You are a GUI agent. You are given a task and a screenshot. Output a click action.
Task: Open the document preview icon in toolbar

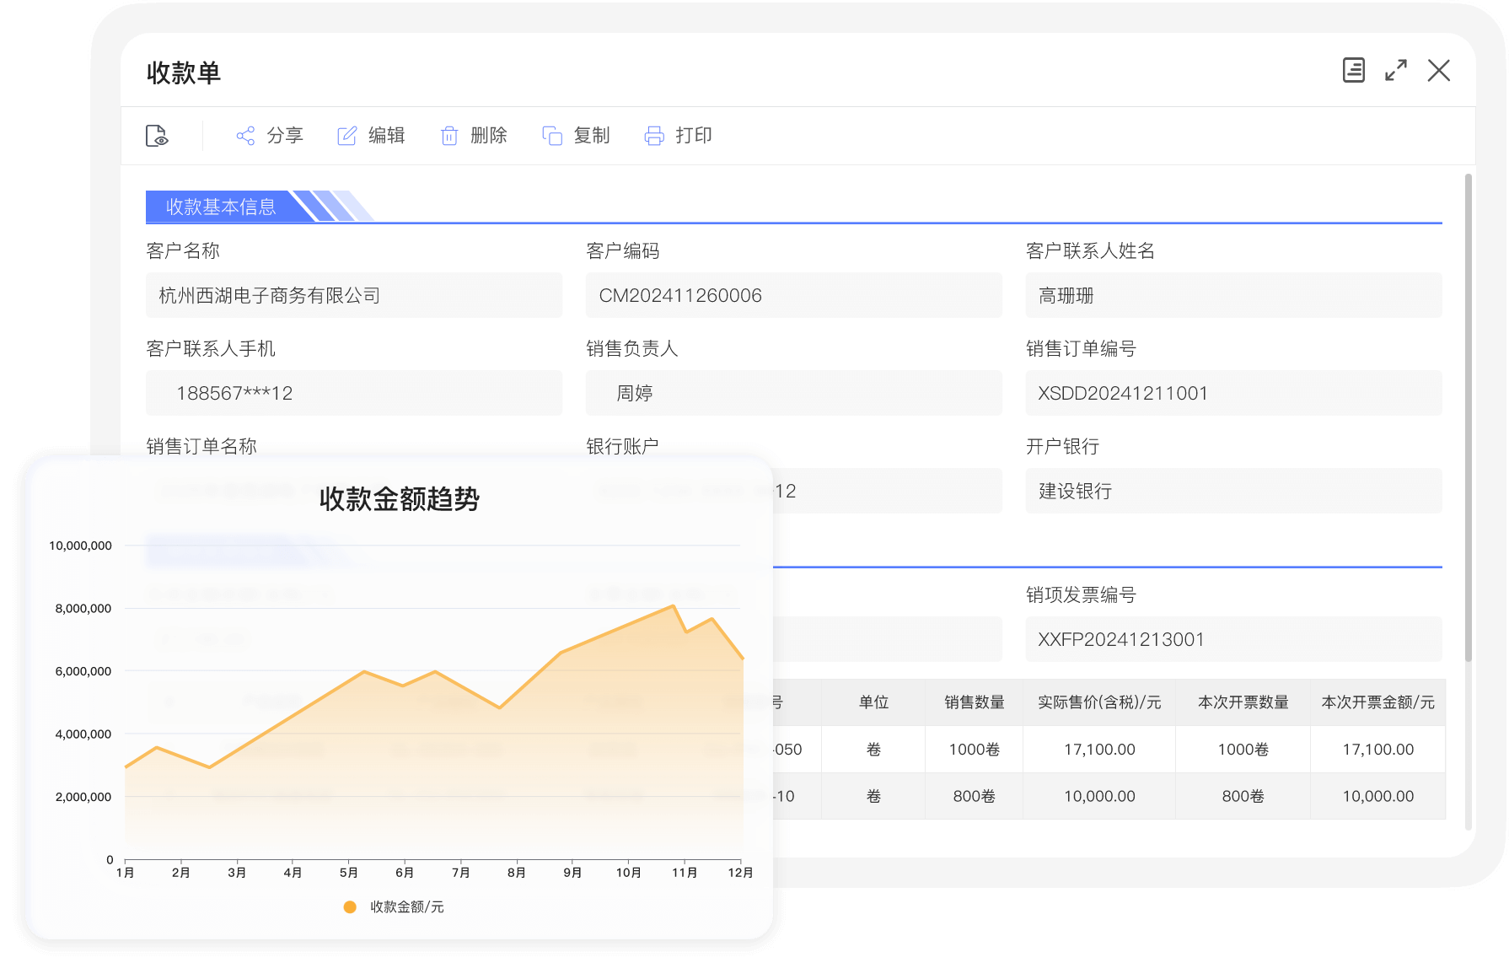pos(157,136)
